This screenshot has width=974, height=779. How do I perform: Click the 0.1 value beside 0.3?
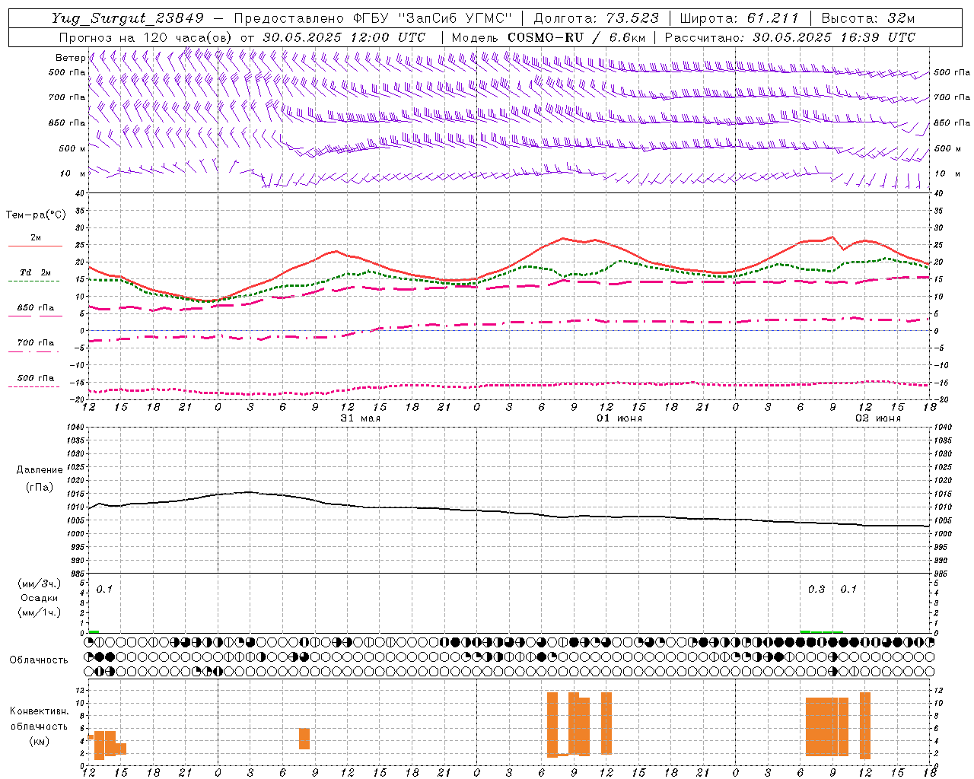[x=848, y=590]
